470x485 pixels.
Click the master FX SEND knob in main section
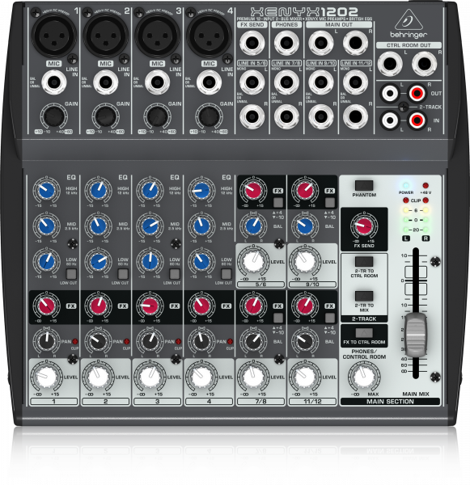[364, 226]
